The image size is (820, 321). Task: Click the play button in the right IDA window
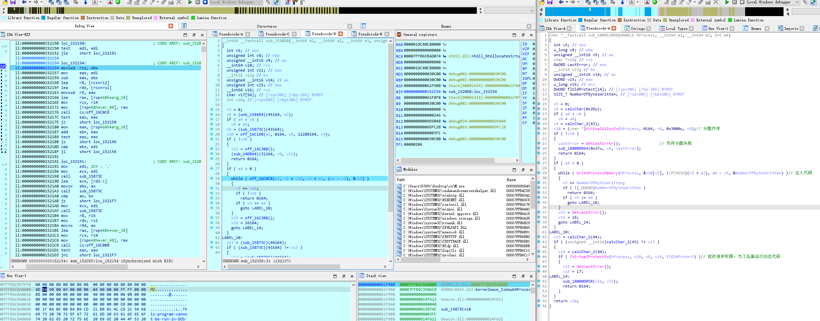(727, 2)
